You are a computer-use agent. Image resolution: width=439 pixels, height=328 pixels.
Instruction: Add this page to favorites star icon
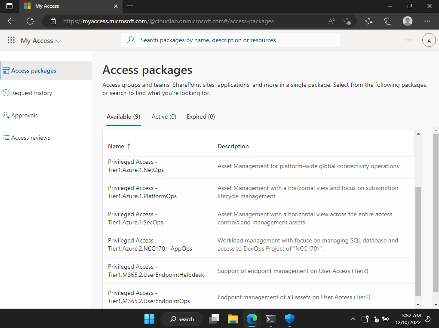347,21
